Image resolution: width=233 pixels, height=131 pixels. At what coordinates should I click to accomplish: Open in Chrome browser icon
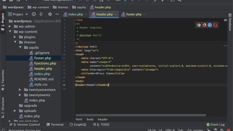coord(199,25)
